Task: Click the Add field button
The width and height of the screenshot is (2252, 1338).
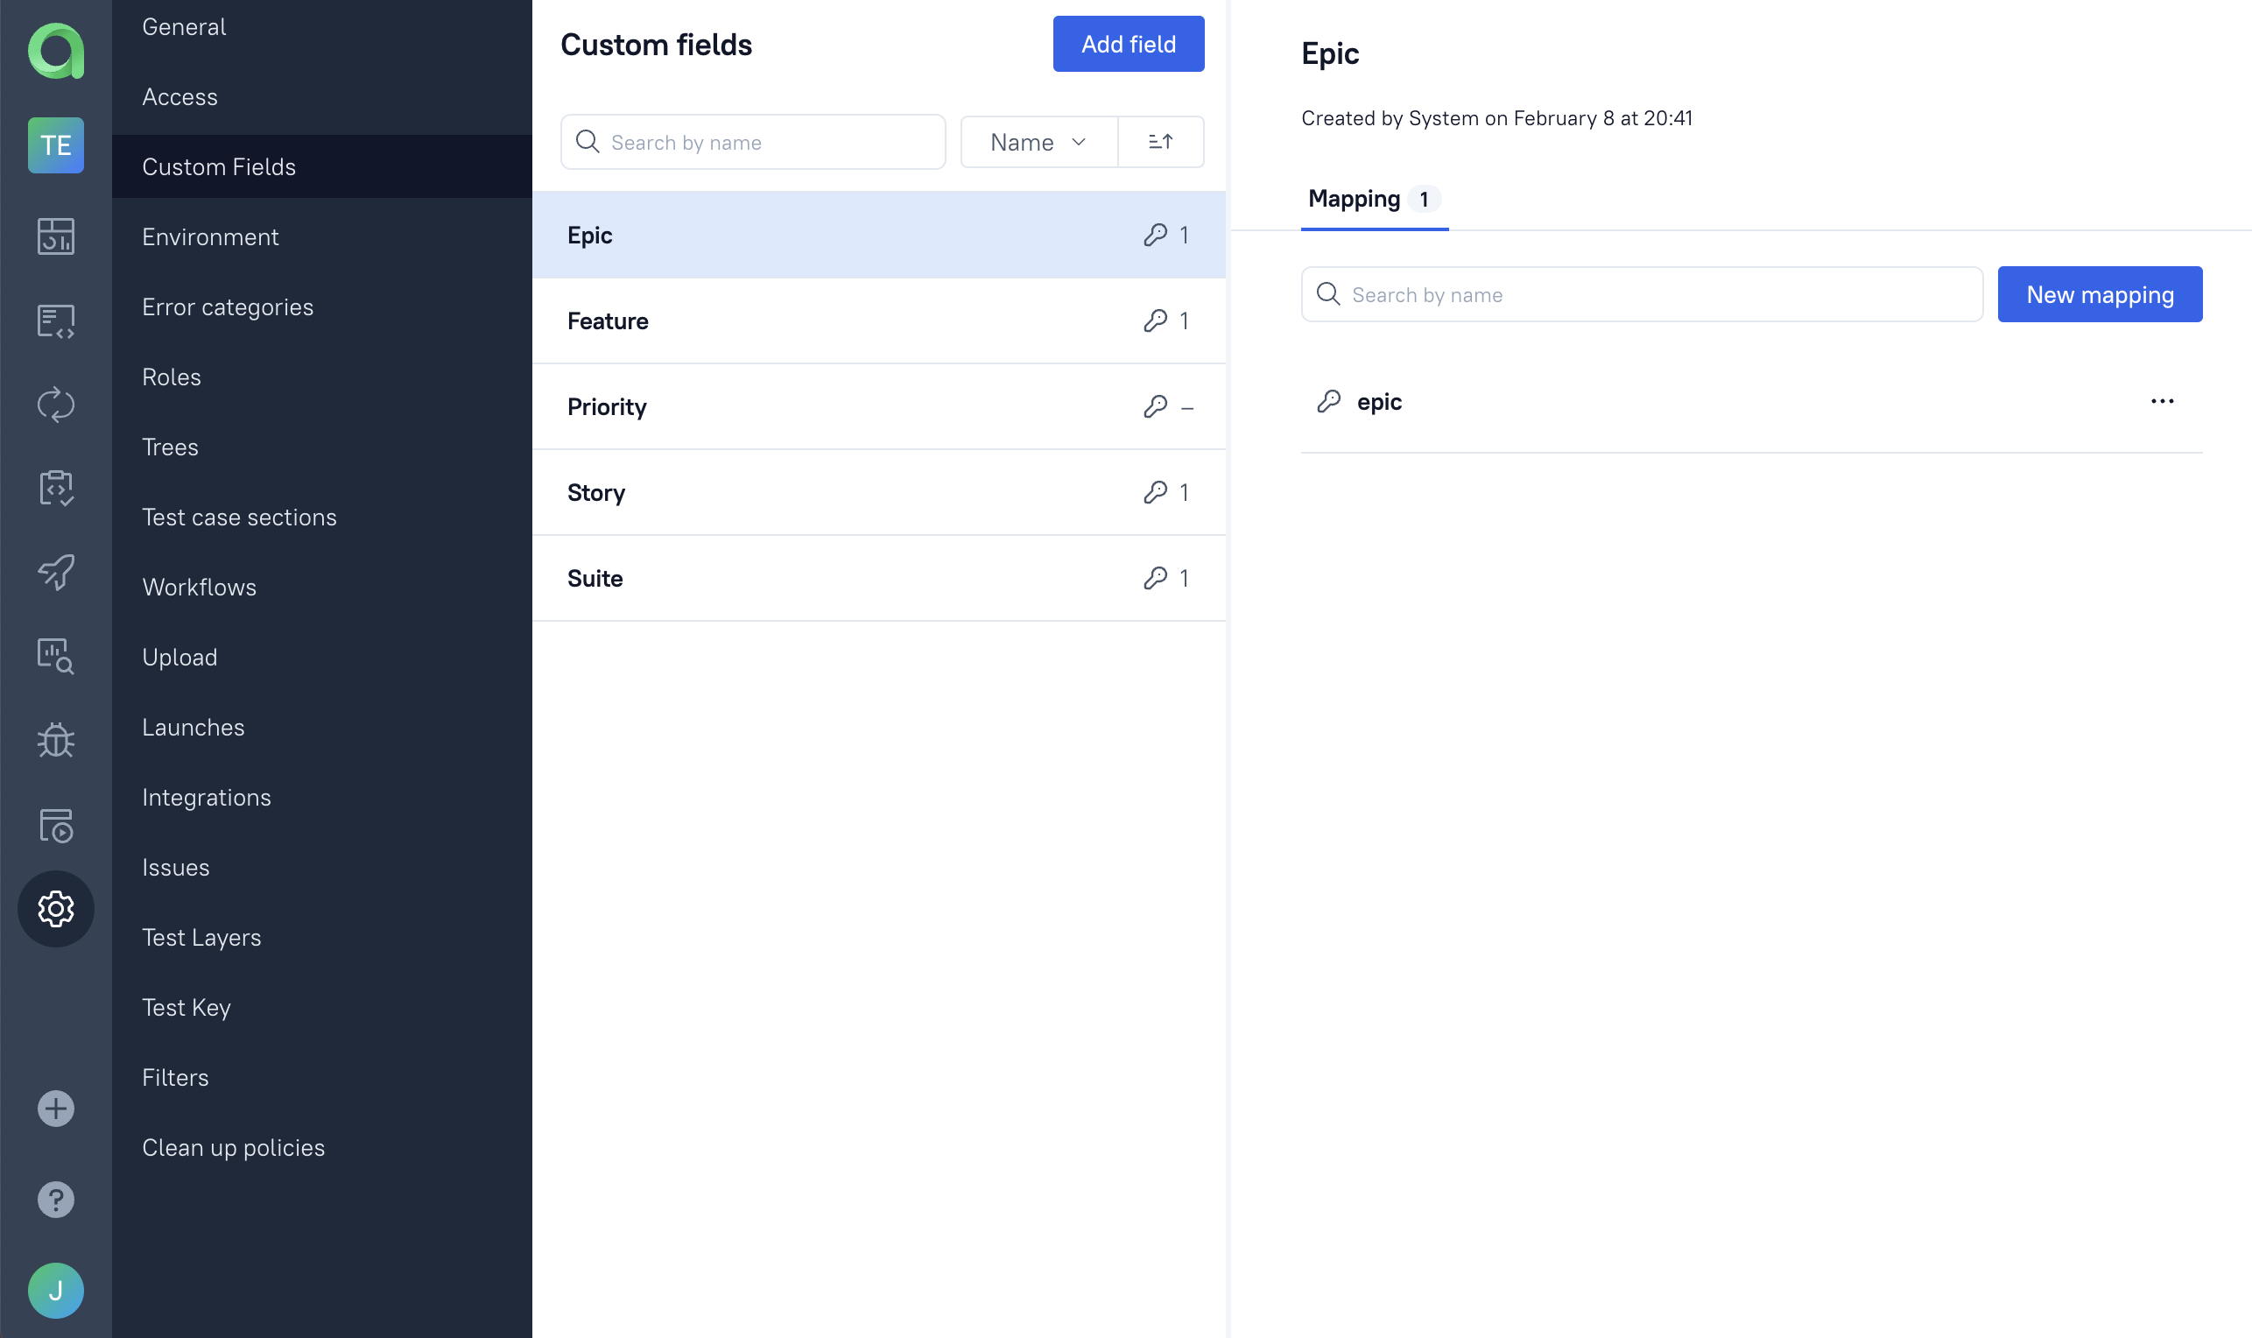Action: click(1128, 44)
